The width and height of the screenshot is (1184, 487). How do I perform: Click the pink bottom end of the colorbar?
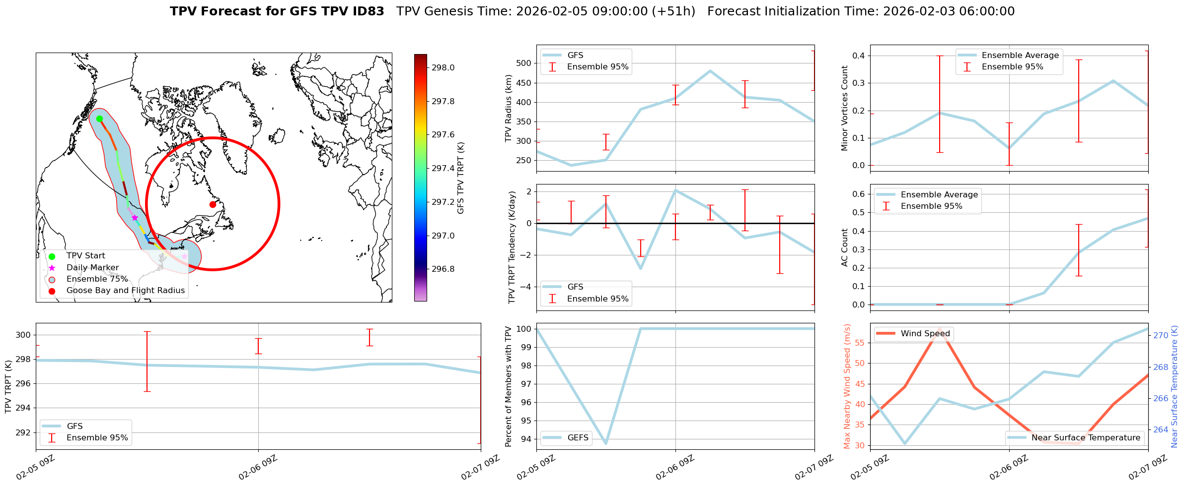tap(420, 298)
